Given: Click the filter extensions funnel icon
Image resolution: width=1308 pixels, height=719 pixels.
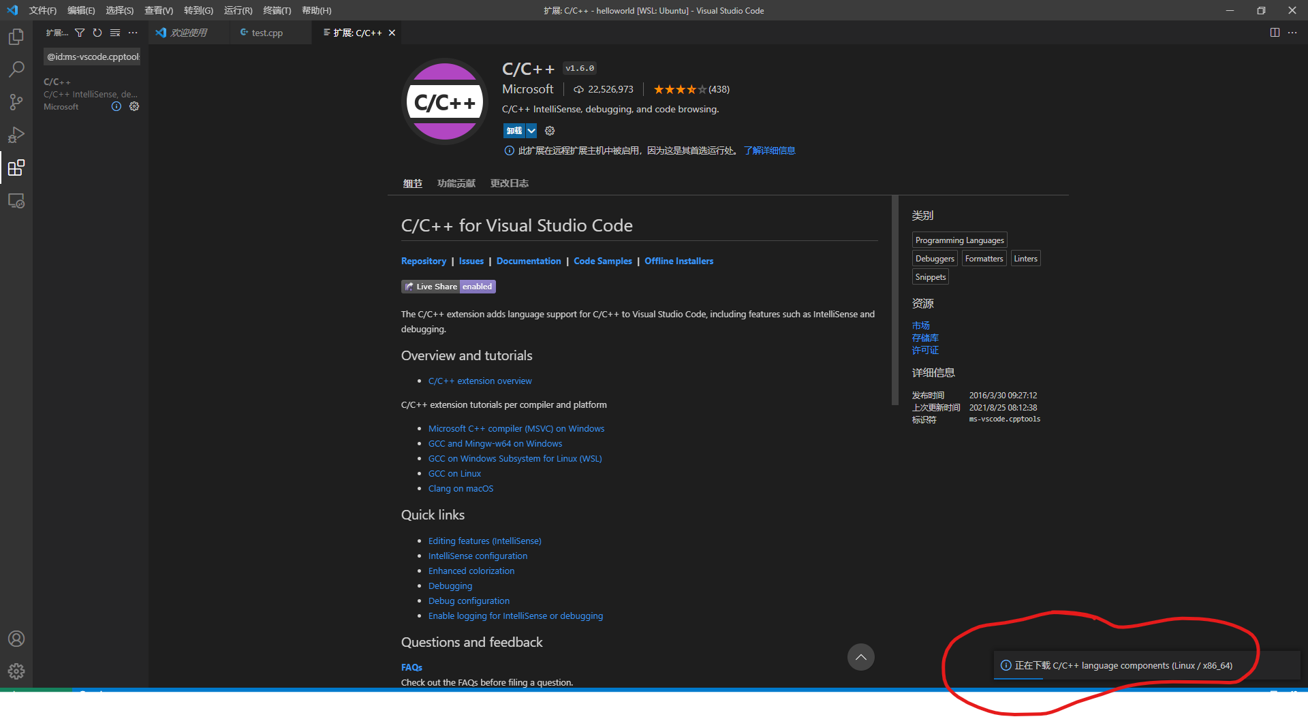Looking at the screenshot, I should point(80,33).
